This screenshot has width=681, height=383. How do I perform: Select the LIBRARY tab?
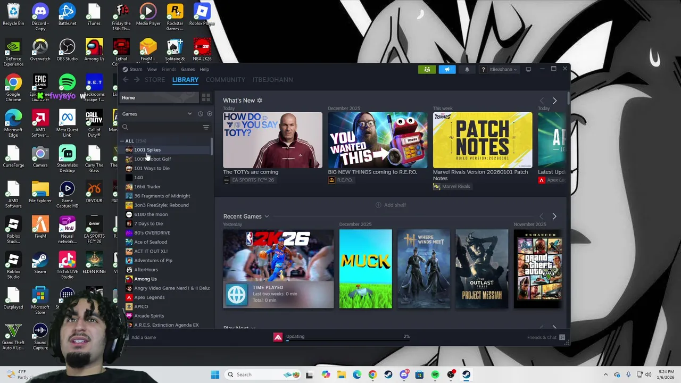pyautogui.click(x=185, y=80)
